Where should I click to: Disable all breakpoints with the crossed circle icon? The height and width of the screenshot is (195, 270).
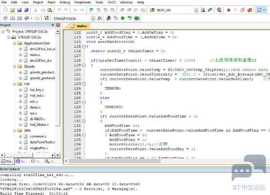(242, 10)
